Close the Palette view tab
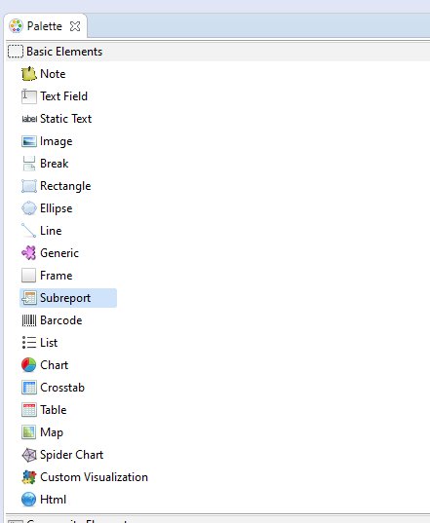The image size is (430, 523). click(75, 26)
